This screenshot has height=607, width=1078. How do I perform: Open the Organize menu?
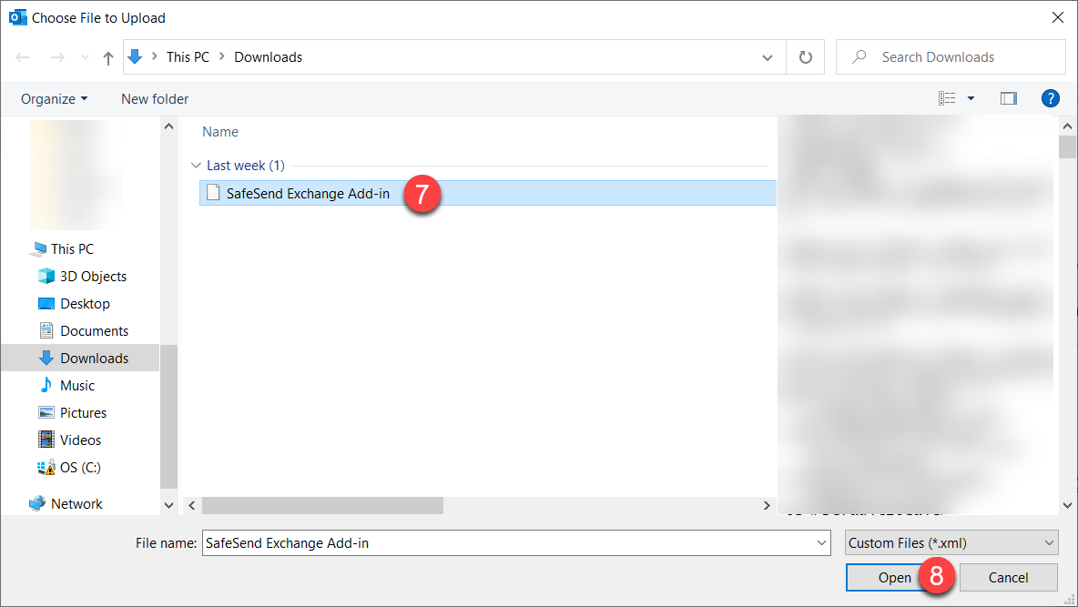(55, 99)
